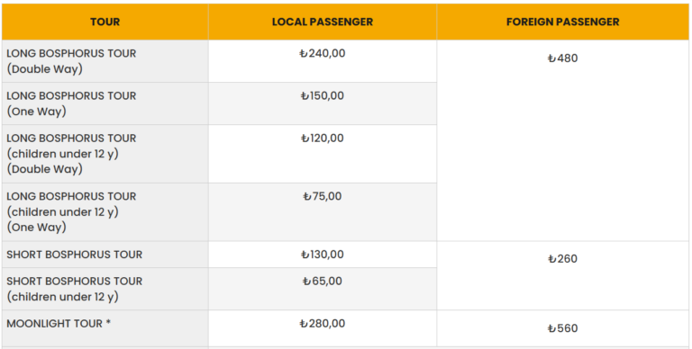692x349 pixels.
Task: Click the TOUR column header
Action: pyautogui.click(x=105, y=22)
